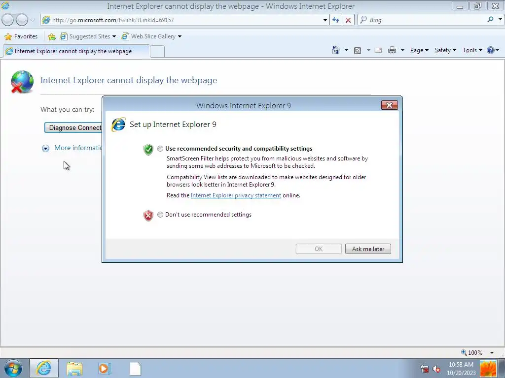The image size is (505, 378).
Task: Click the RSS Feeds icon
Action: [358, 51]
